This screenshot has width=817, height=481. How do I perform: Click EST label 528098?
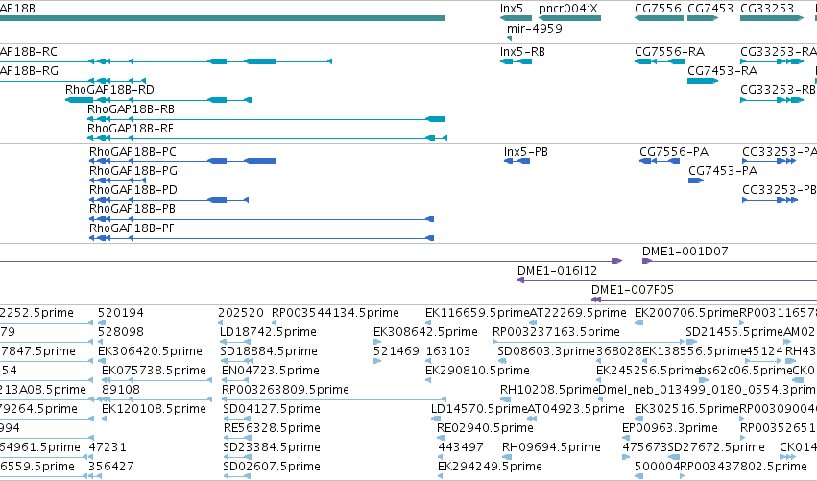coord(121,332)
